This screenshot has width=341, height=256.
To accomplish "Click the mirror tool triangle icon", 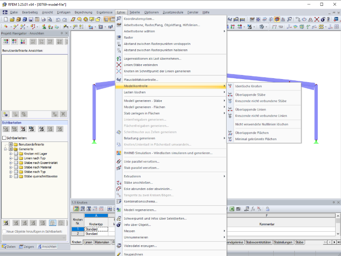I will [310, 20].
